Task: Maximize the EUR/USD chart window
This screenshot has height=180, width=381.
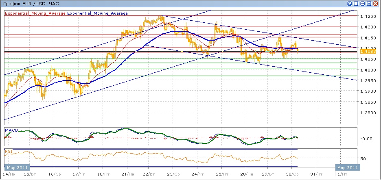Action: [x=369, y=3]
